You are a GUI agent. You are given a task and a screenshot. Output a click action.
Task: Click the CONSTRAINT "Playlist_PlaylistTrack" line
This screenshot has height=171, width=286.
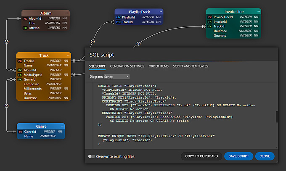click(137, 113)
